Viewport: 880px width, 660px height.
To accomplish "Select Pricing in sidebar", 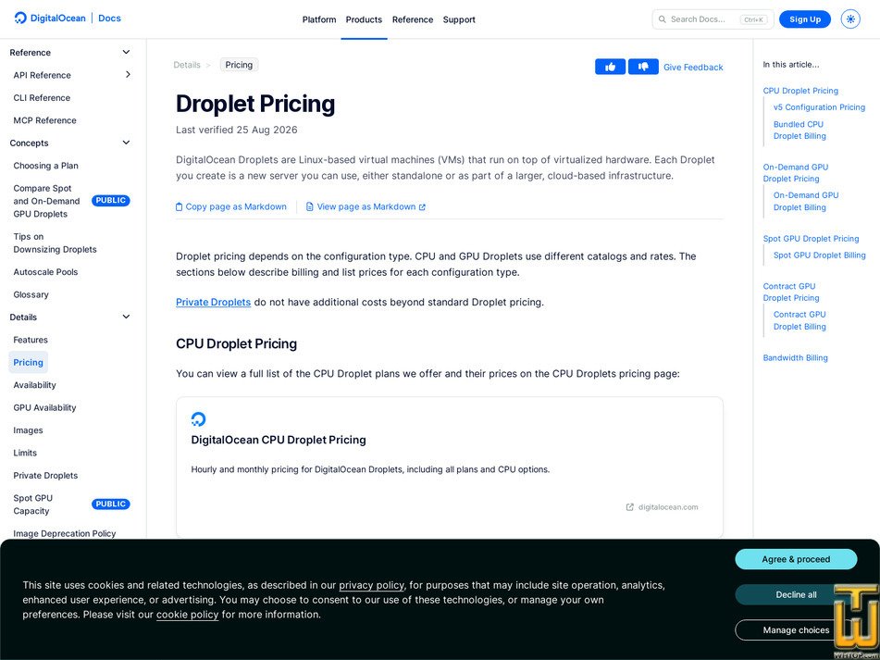I will point(28,362).
